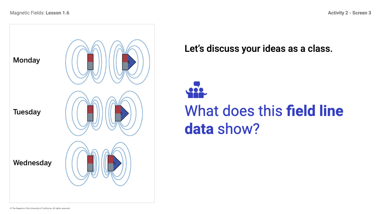Select the Wednesday left bar magnet
The height and width of the screenshot is (214, 381).
(90, 163)
